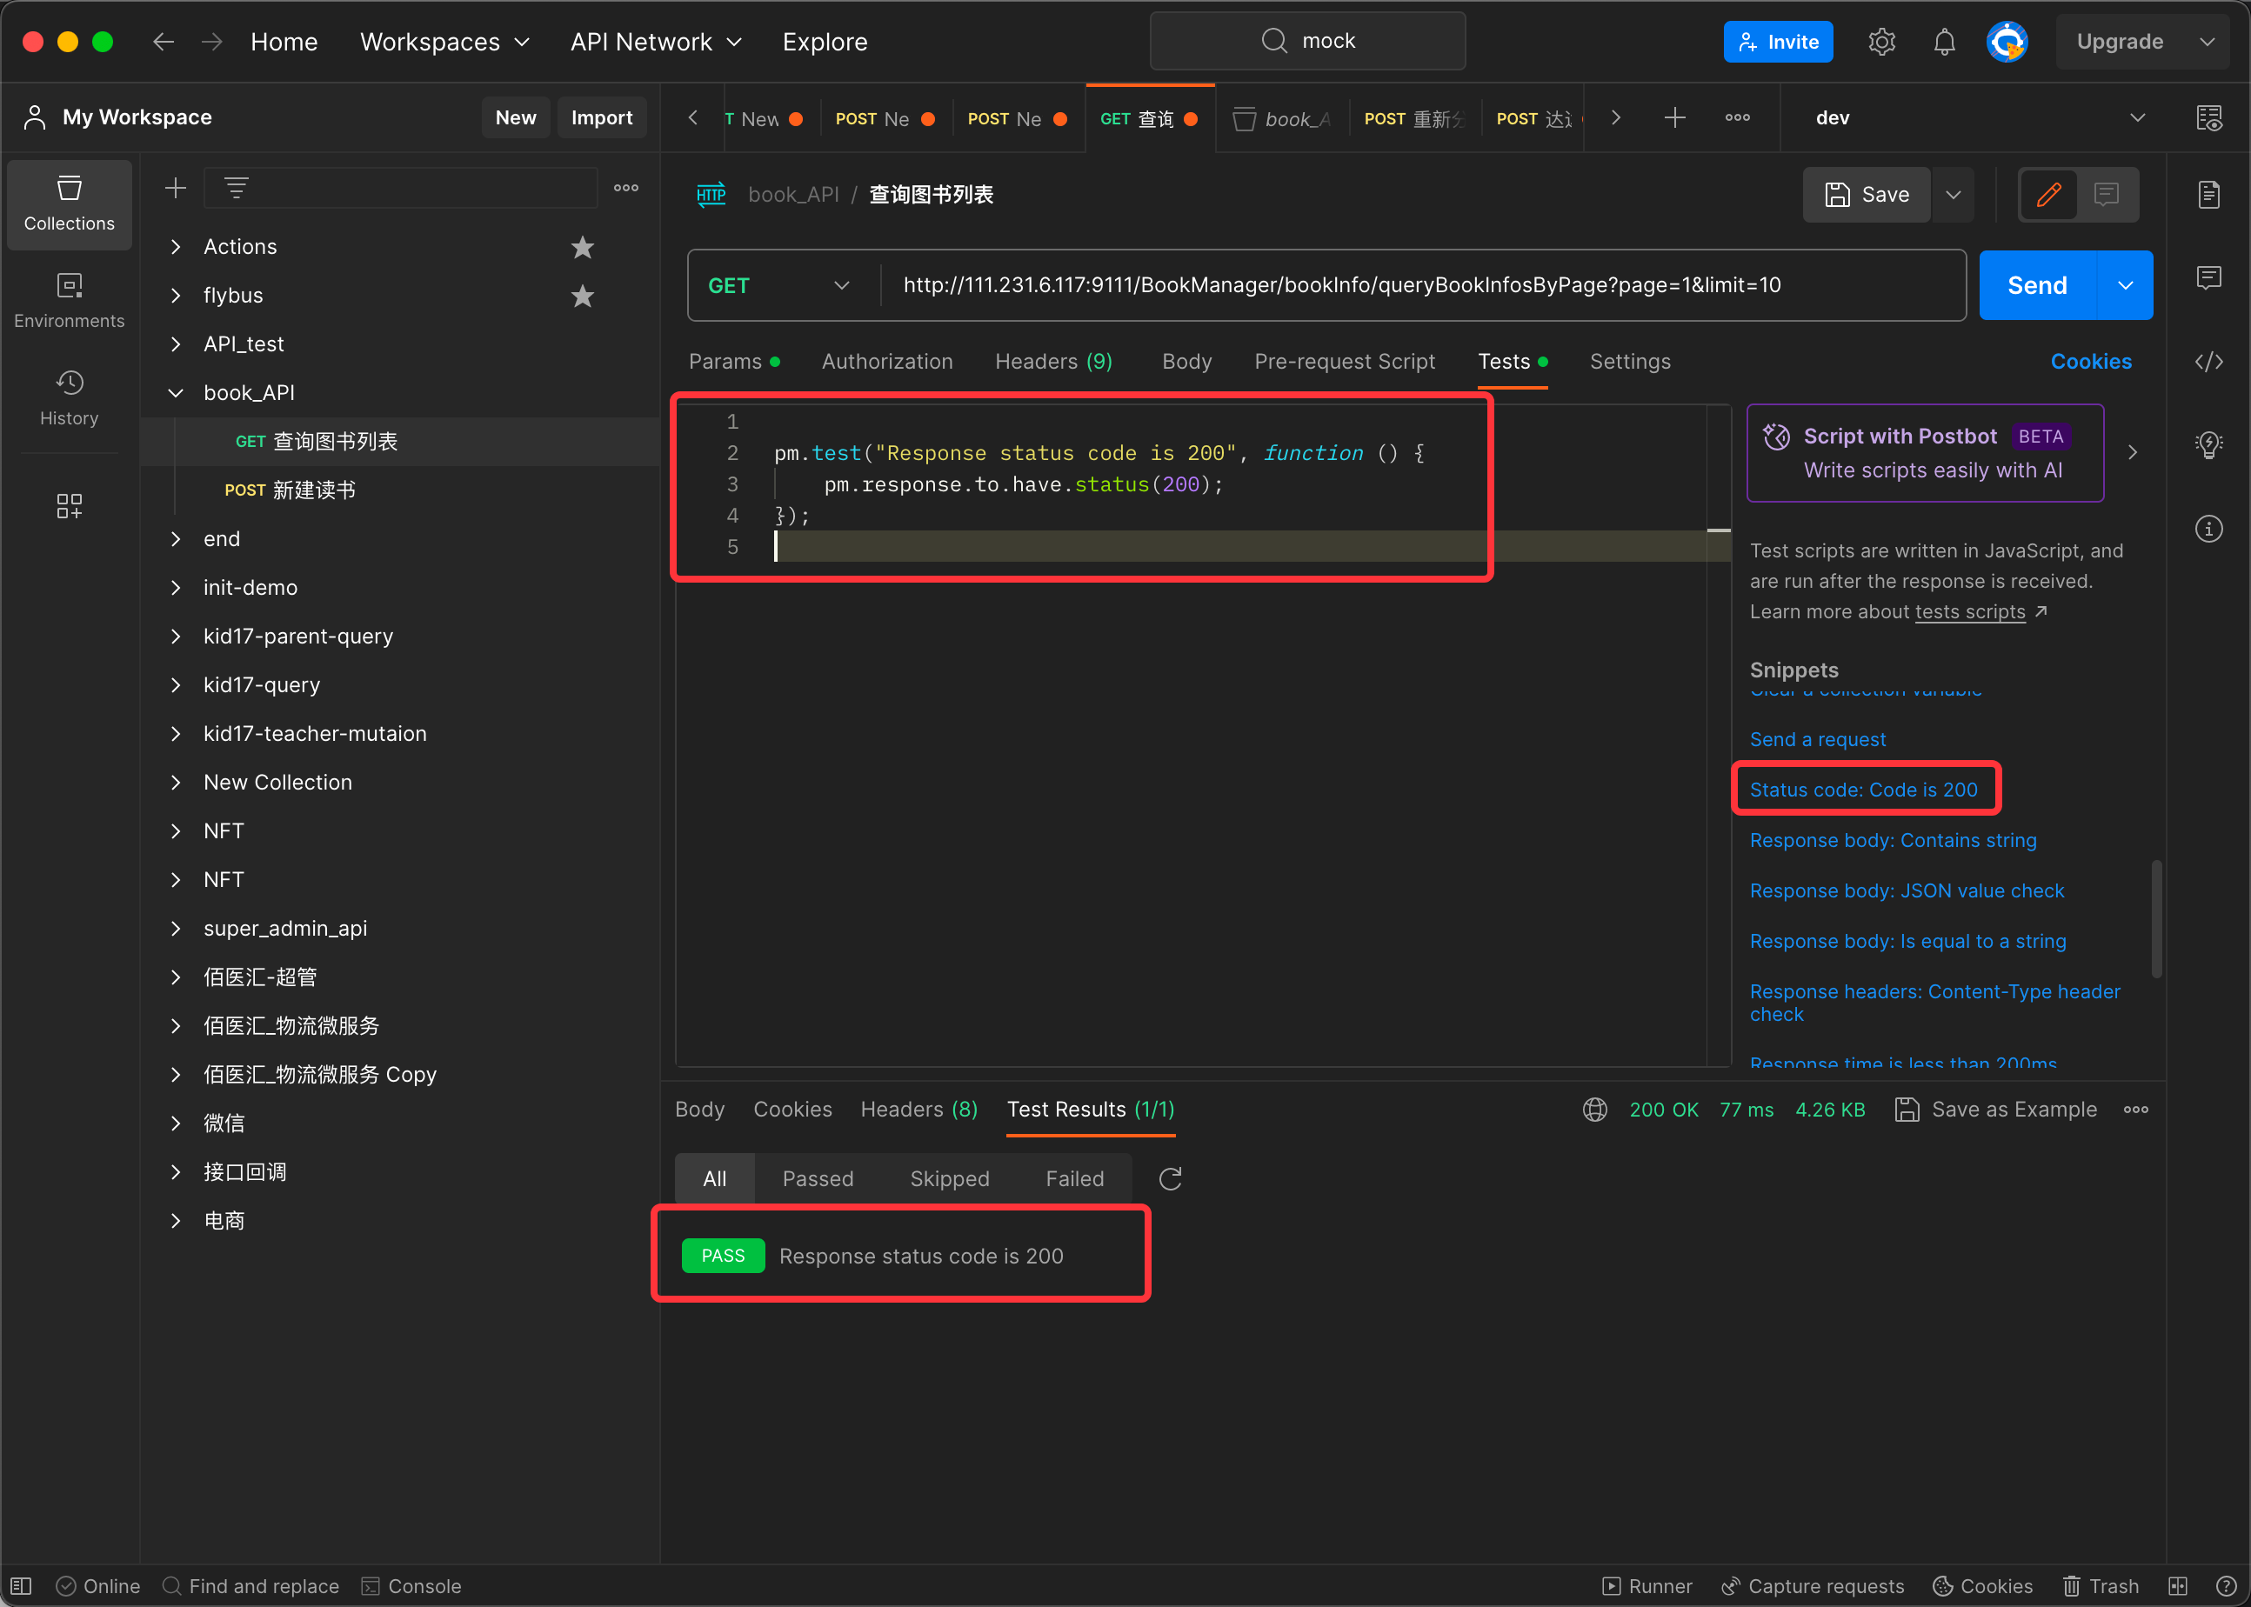Click the Send button
Viewport: 2251px width, 1607px height.
[x=2036, y=286]
